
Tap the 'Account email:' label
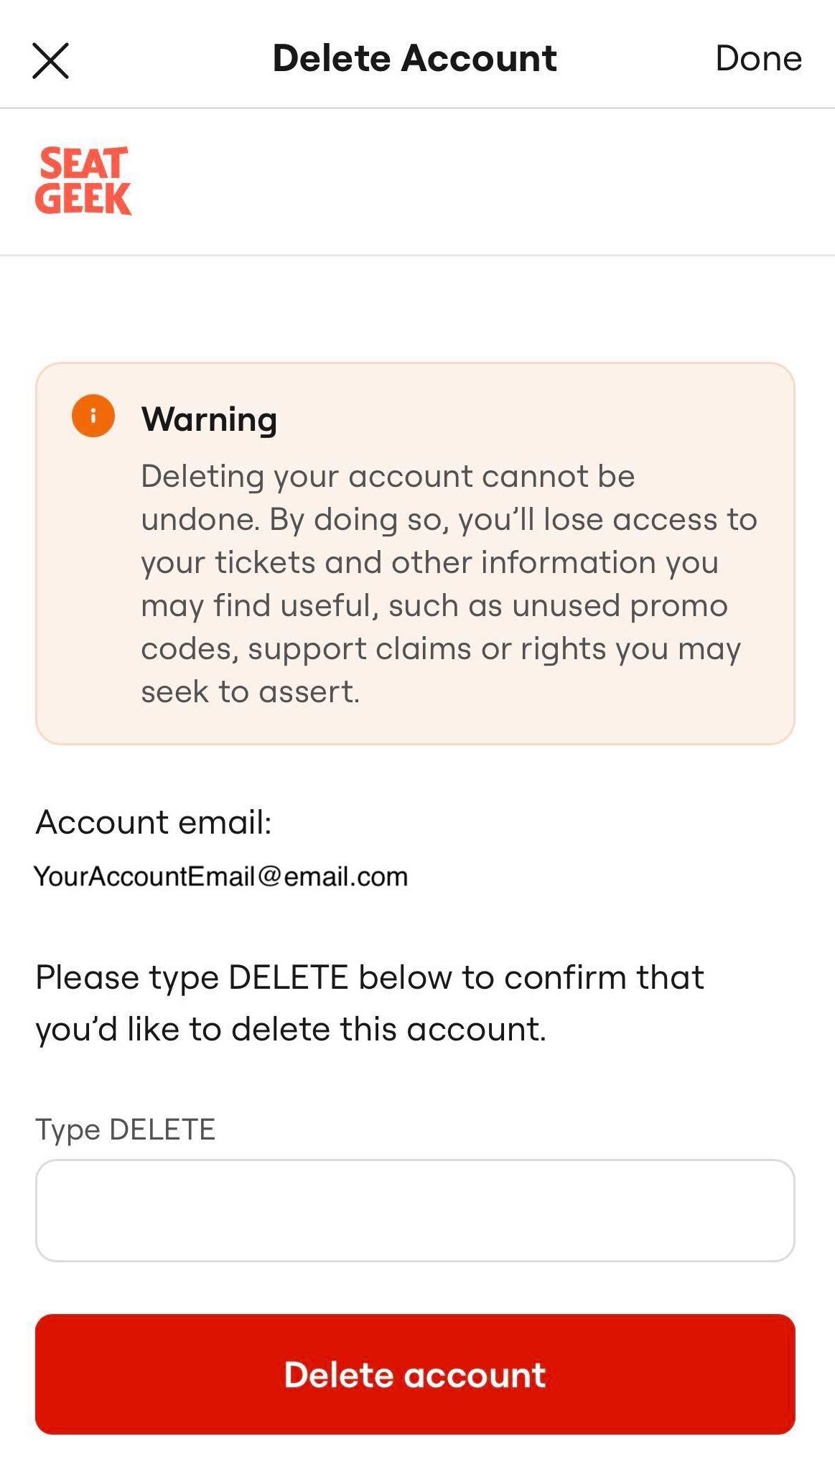point(154,822)
